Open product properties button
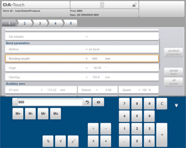 173,52
